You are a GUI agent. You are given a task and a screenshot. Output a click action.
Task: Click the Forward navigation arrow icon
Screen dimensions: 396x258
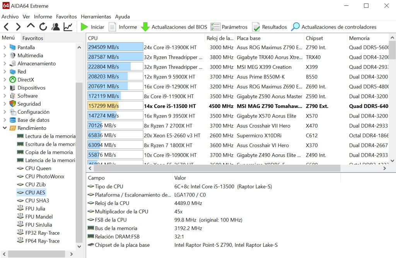pyautogui.click(x=18, y=27)
